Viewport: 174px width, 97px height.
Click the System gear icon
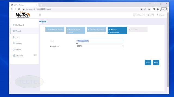[14, 50]
